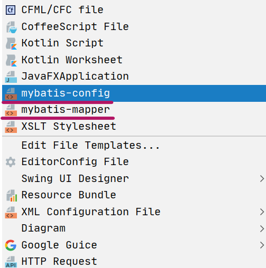Choose the mybatis-mapper menu entry

click(x=134, y=110)
